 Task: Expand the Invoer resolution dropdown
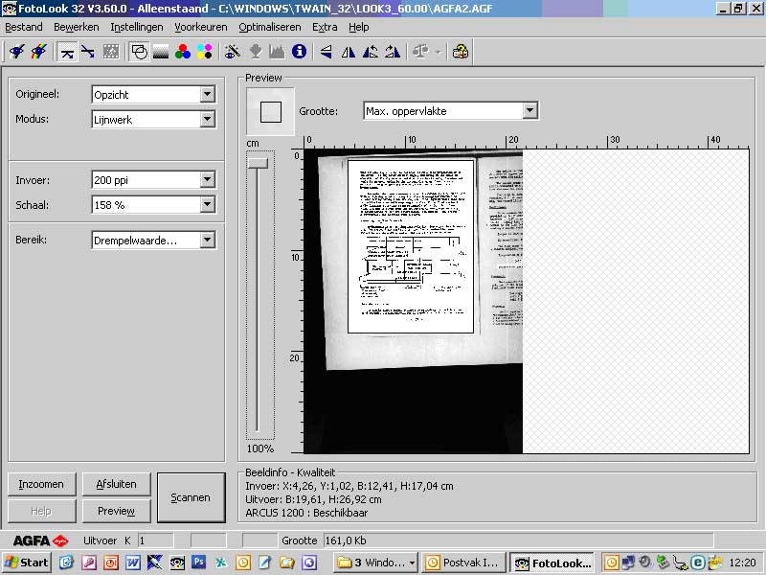click(207, 179)
